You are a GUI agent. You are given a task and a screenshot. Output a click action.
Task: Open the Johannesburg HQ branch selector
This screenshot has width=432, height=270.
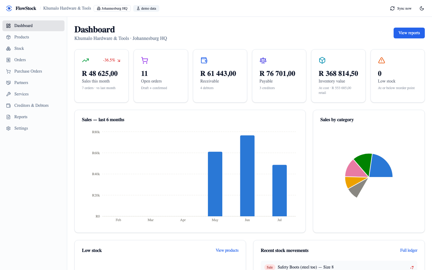[x=112, y=8]
